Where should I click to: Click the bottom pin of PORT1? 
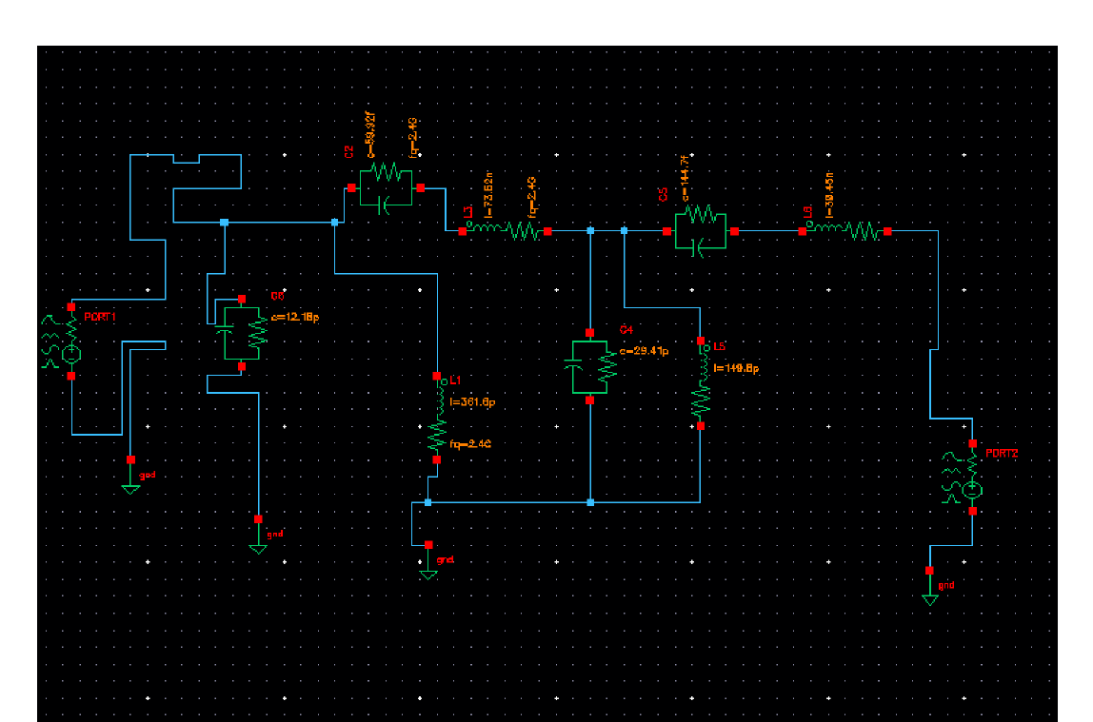pyautogui.click(x=71, y=376)
